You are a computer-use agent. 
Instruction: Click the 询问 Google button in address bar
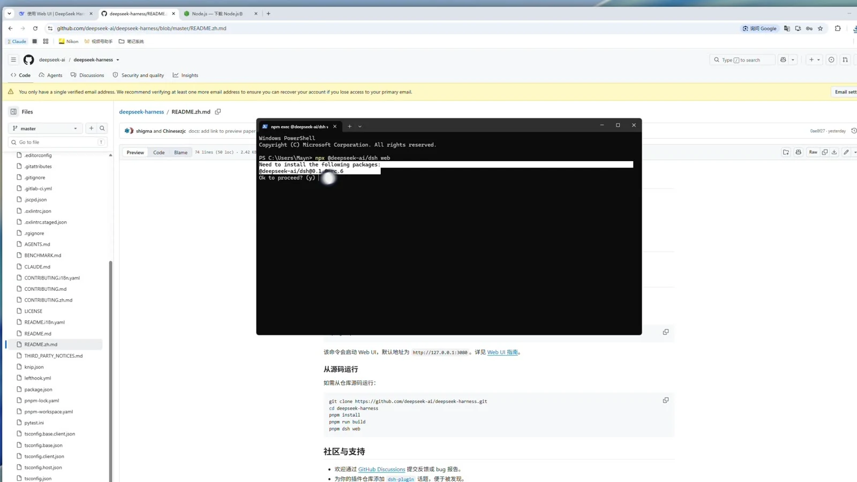click(x=760, y=28)
